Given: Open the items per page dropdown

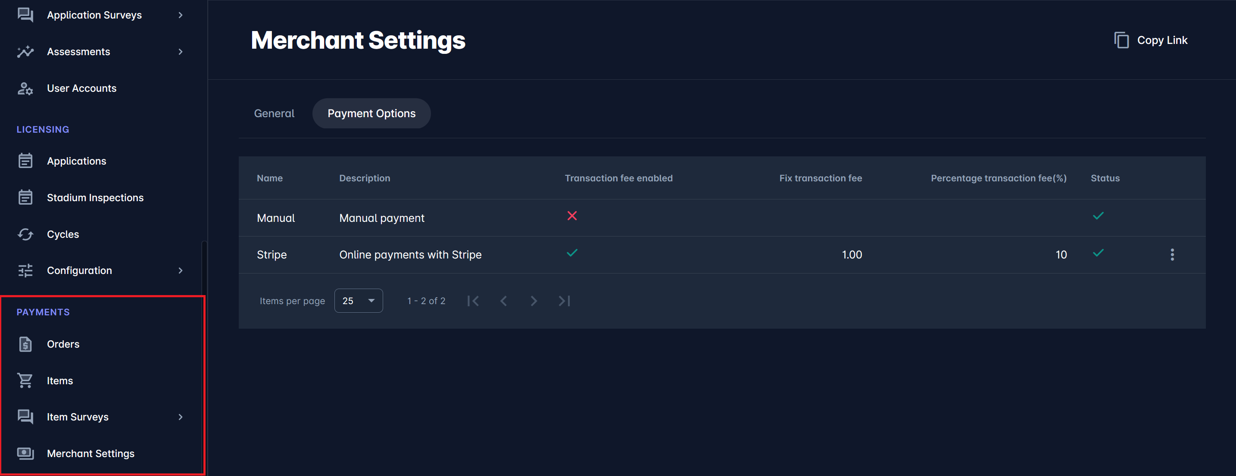Looking at the screenshot, I should [359, 301].
